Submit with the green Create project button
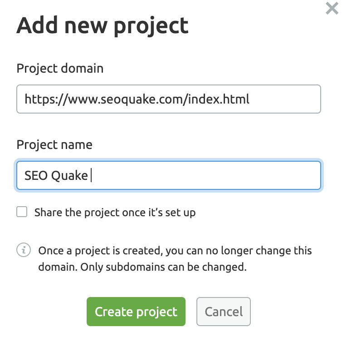The image size is (342, 337). [x=136, y=312]
